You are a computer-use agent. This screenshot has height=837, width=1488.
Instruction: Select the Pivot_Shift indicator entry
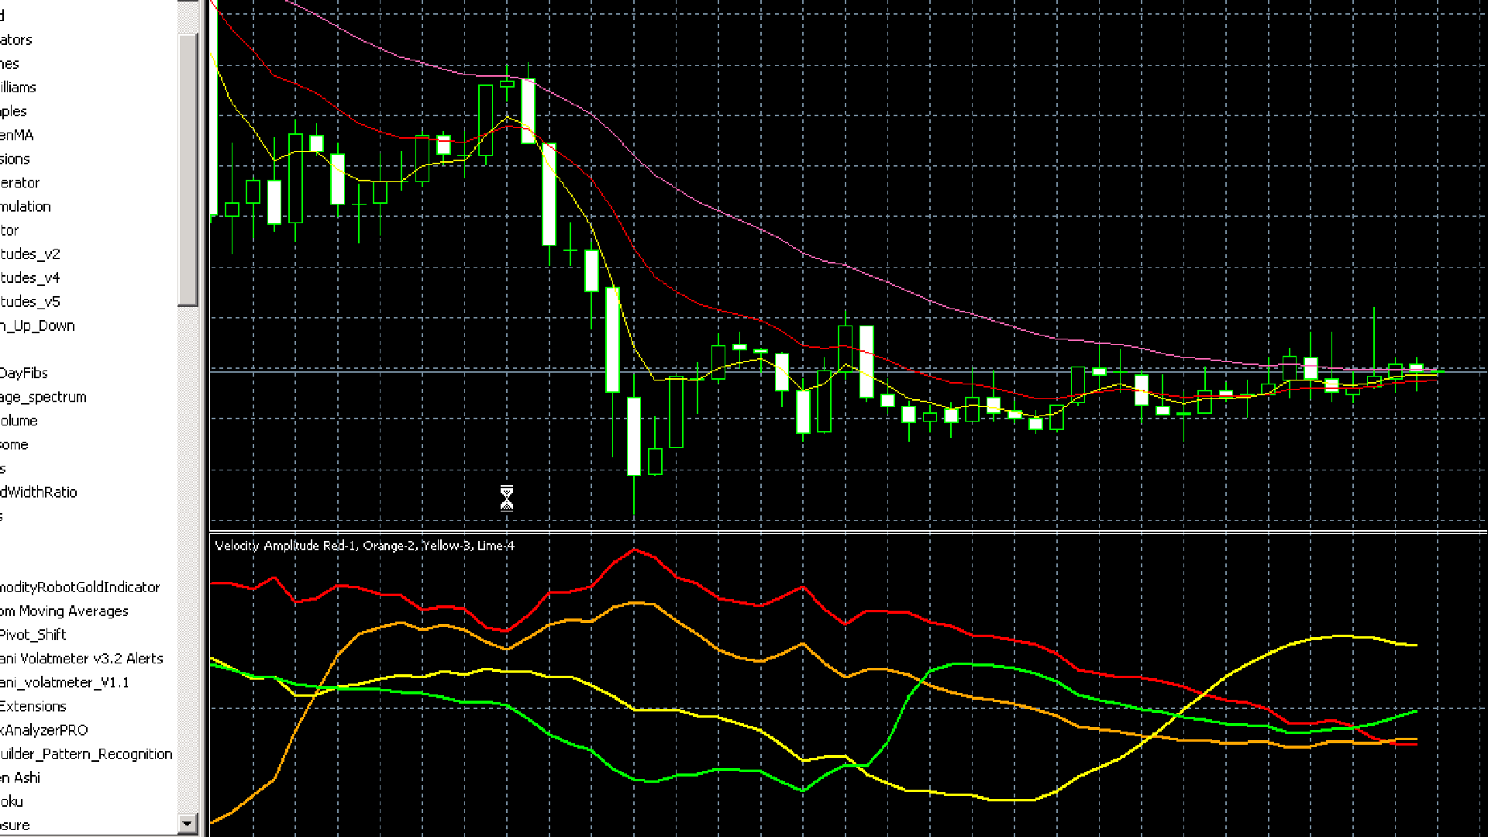click(33, 635)
